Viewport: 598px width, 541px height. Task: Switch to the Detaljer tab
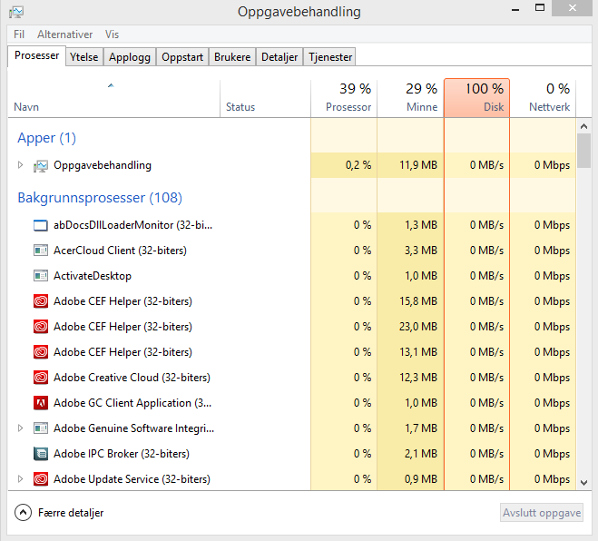coord(279,57)
